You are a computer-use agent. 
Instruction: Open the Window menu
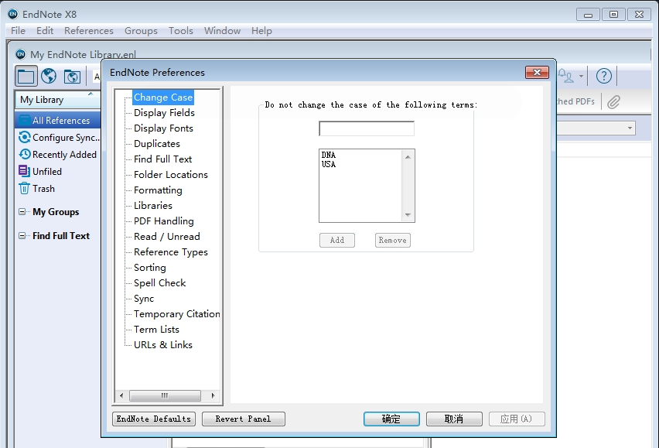click(x=222, y=31)
